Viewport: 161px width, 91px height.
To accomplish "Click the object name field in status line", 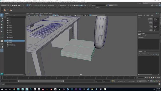I will (99, 5).
